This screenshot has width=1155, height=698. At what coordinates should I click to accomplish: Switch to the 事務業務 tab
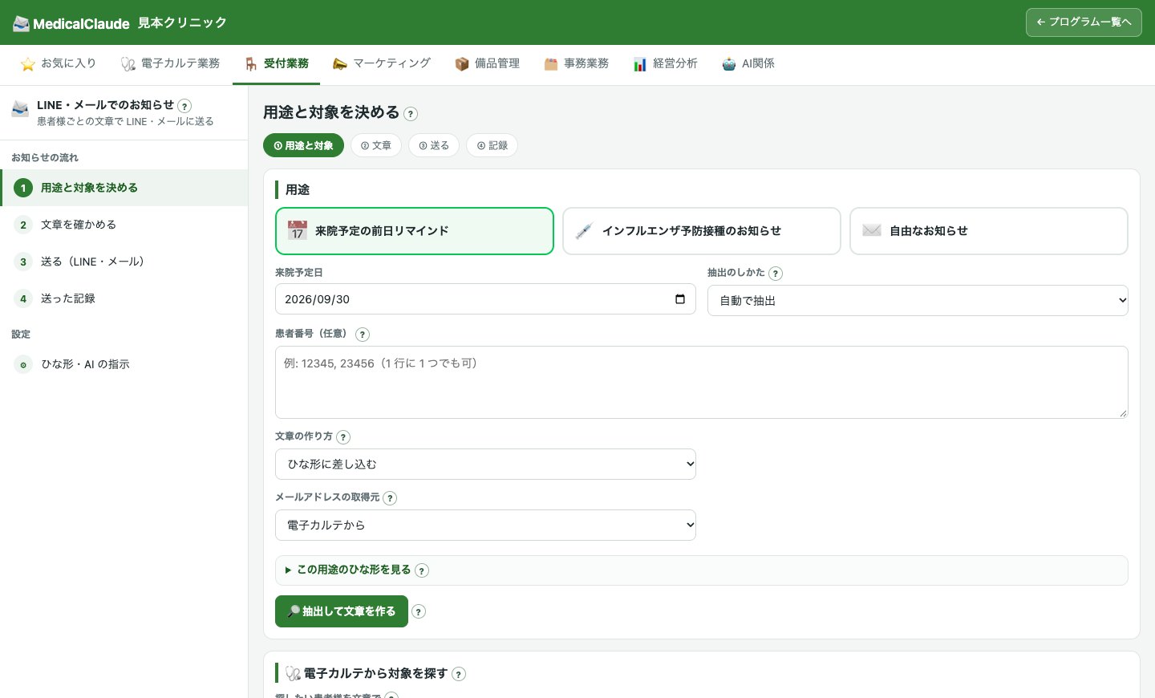577,64
